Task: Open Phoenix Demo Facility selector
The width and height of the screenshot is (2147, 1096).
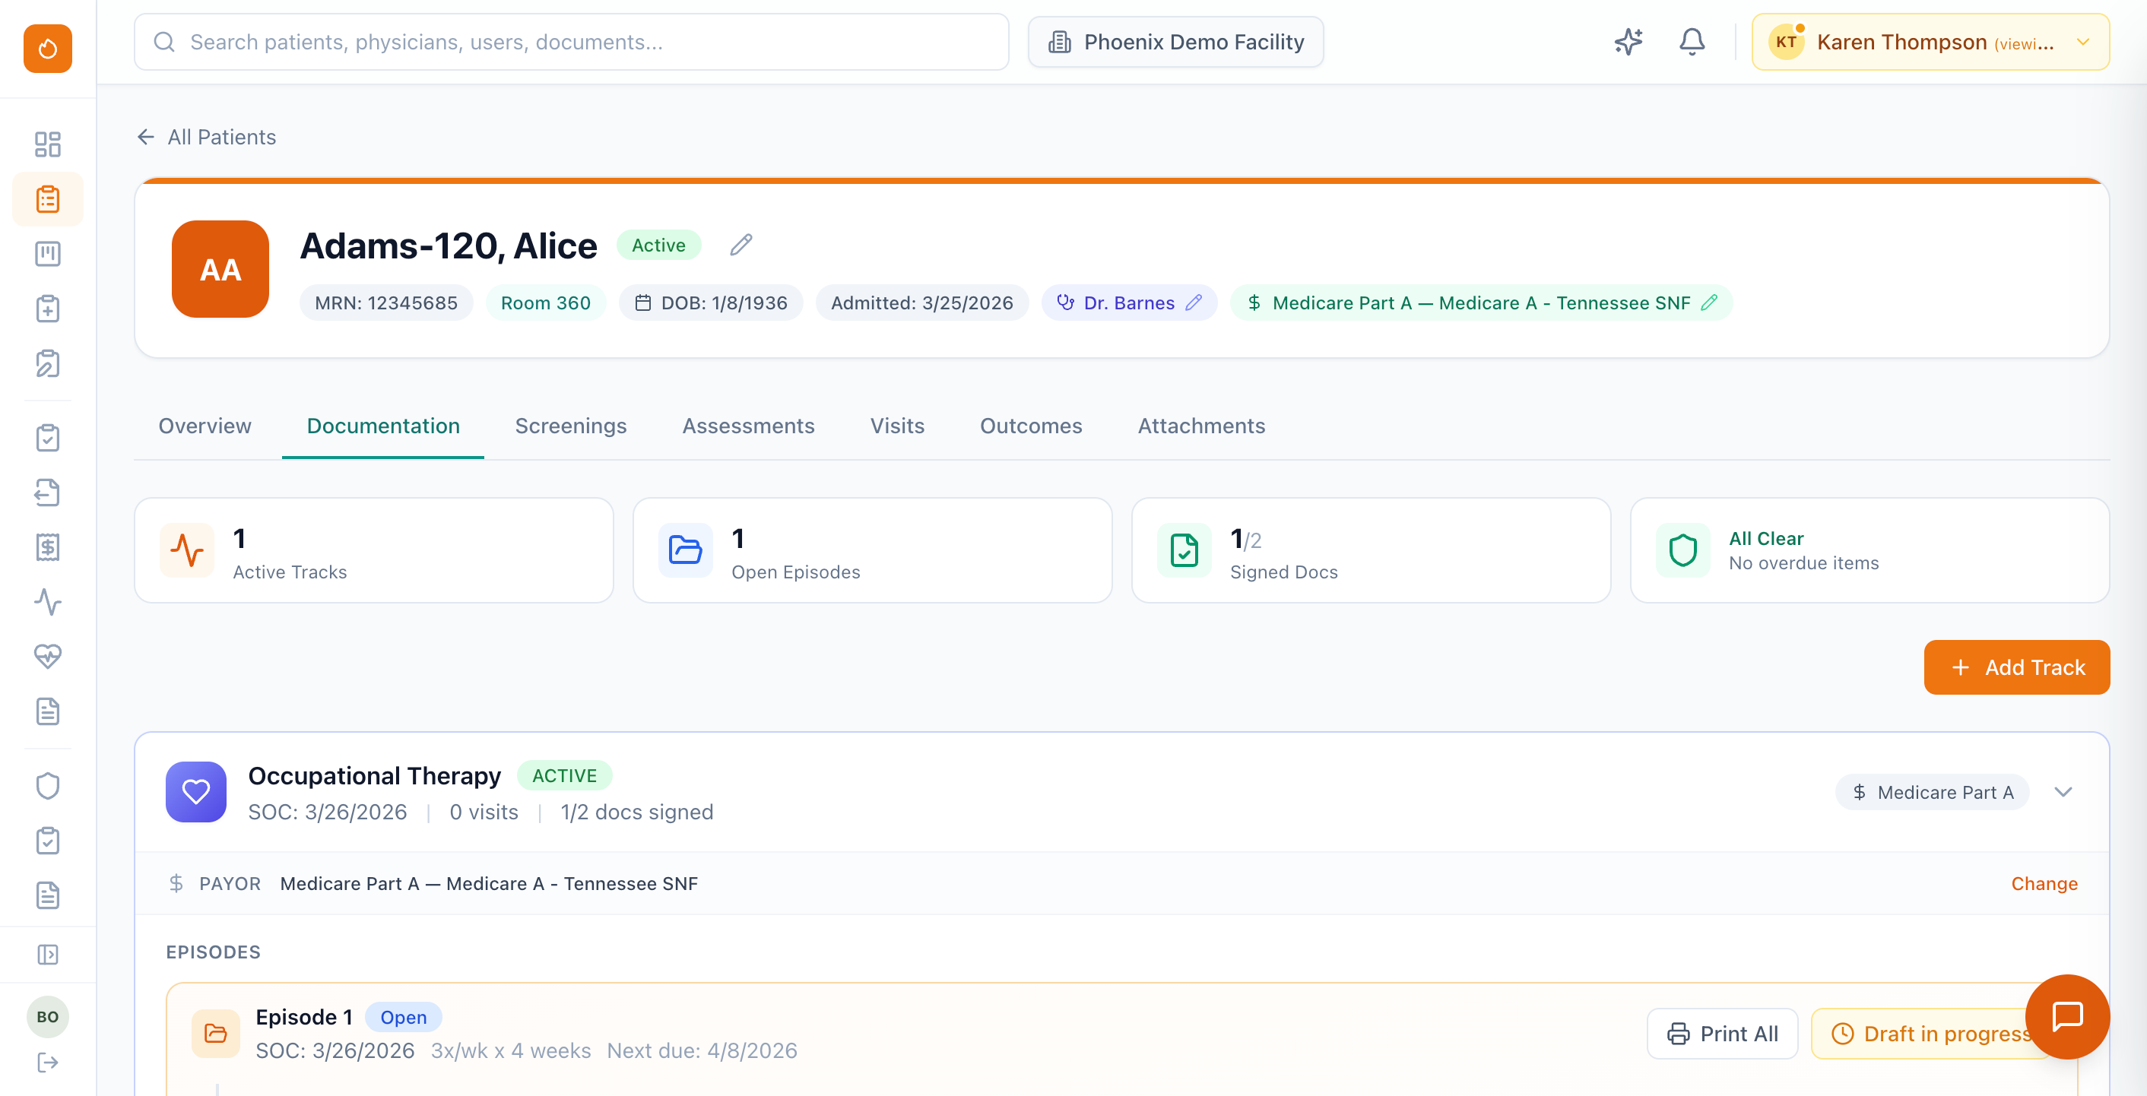Action: coord(1175,42)
